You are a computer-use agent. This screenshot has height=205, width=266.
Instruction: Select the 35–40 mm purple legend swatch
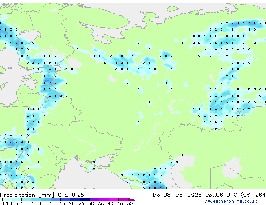pyautogui.click(x=104, y=200)
